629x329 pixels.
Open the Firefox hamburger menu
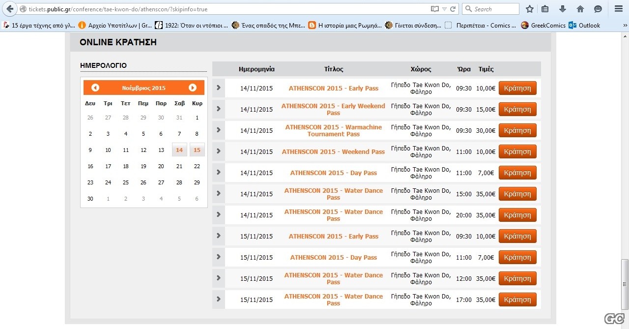pyautogui.click(x=619, y=9)
